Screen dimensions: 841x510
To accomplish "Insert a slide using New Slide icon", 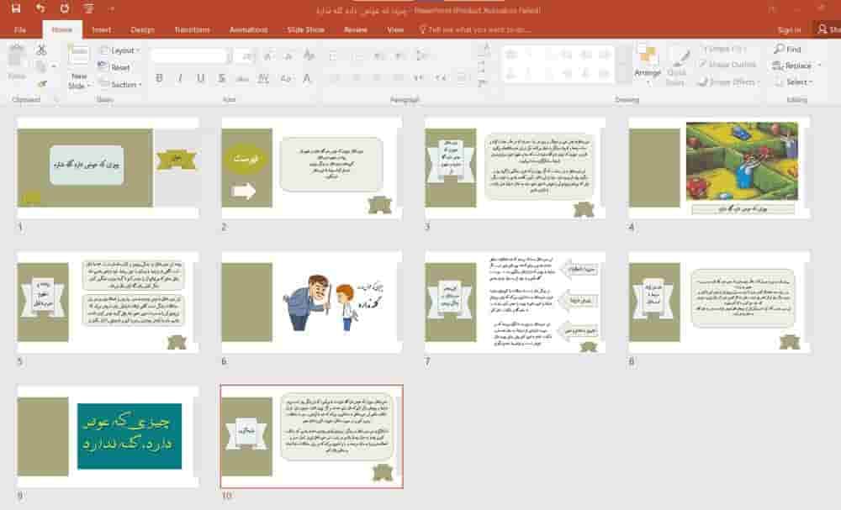I will (x=79, y=56).
